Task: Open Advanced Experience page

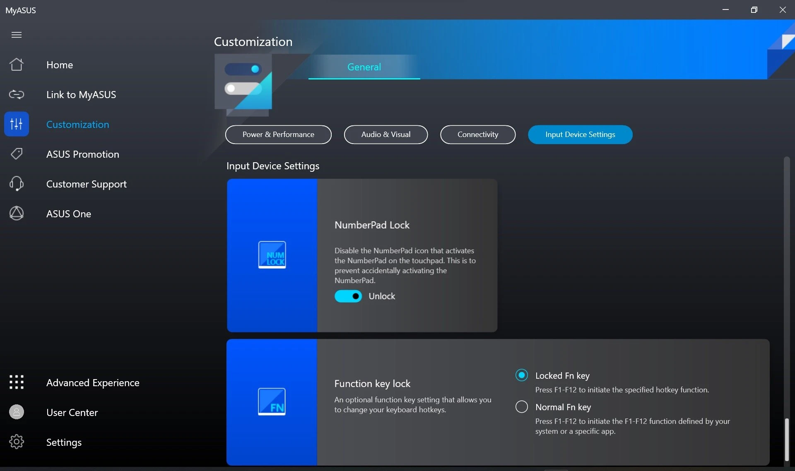Action: click(93, 382)
